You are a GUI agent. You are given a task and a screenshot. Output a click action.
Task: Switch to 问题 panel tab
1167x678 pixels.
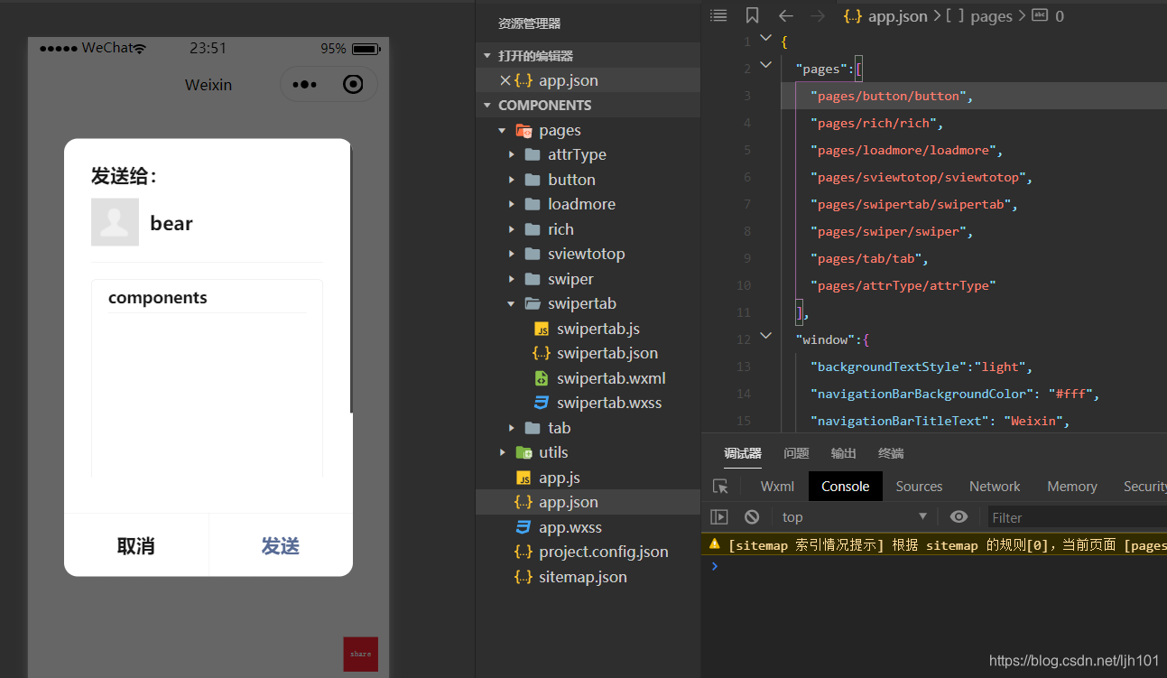796,453
